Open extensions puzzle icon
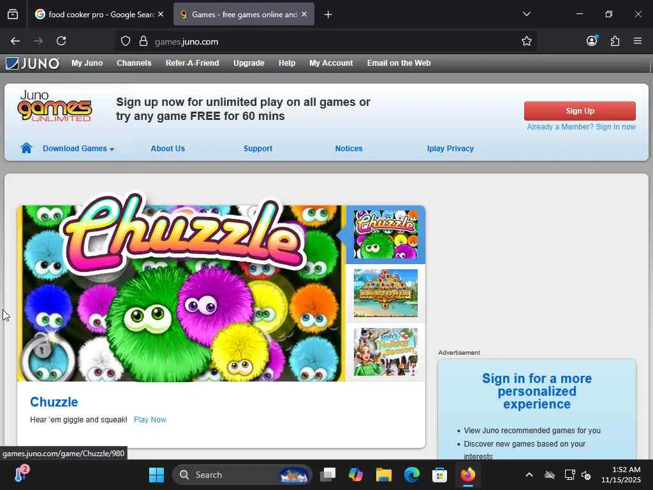The height and width of the screenshot is (490, 653). (615, 41)
